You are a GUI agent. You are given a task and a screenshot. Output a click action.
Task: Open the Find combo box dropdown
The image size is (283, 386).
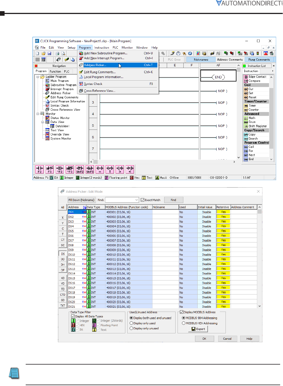point(137,200)
